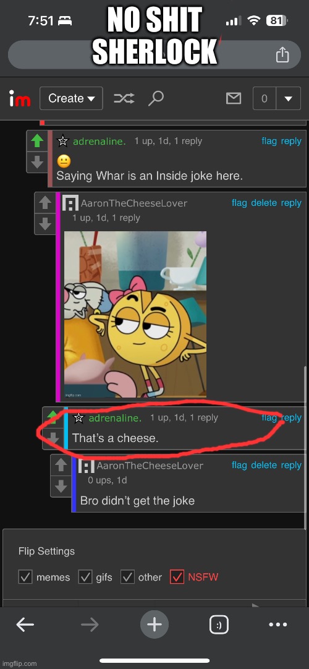309x669 pixels.
Task: Uncheck the NSFW checkbox
Action: point(177,577)
